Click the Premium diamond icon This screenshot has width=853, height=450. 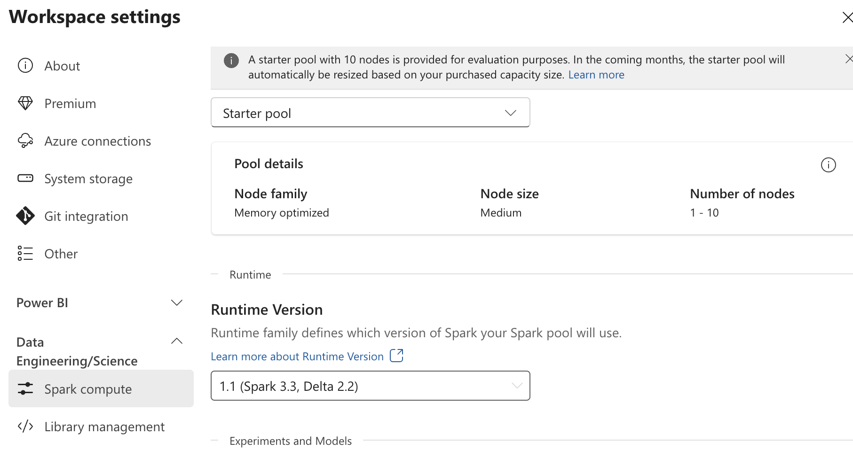pos(25,103)
